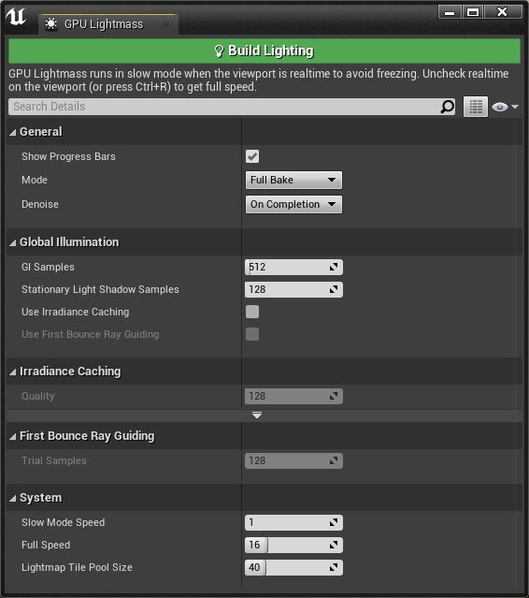Collapse the System section
The width and height of the screenshot is (529, 598).
tap(13, 498)
